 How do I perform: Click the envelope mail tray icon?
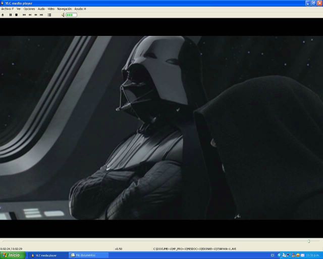[x=302, y=255]
